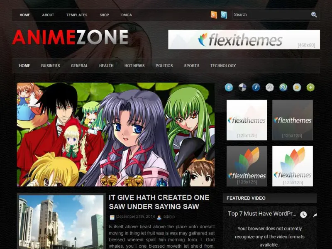Click the white flexithemes 125x125 ad top-left
The width and height of the screenshot is (332, 249).
point(247,120)
